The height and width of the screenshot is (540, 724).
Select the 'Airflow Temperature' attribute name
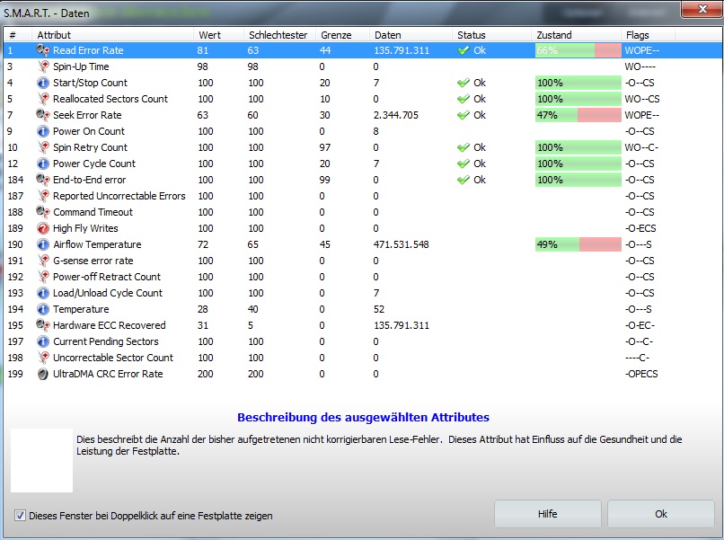[97, 244]
